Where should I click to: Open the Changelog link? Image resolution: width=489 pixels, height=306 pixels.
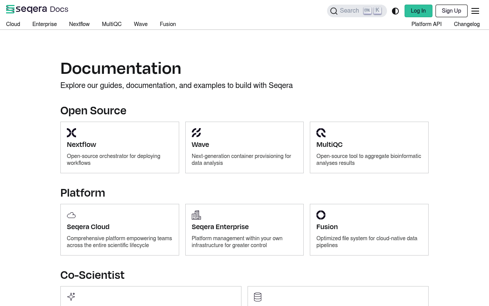(467, 24)
